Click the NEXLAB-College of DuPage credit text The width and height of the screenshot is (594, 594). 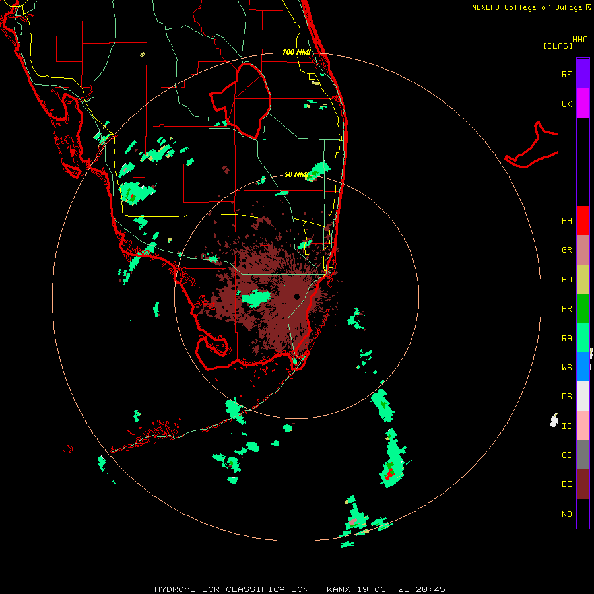(x=527, y=7)
